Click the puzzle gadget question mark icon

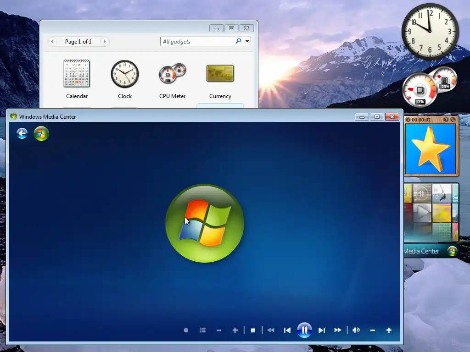pos(446,120)
